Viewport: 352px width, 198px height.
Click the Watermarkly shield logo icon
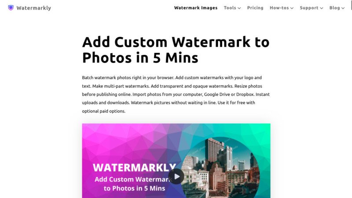[11, 8]
